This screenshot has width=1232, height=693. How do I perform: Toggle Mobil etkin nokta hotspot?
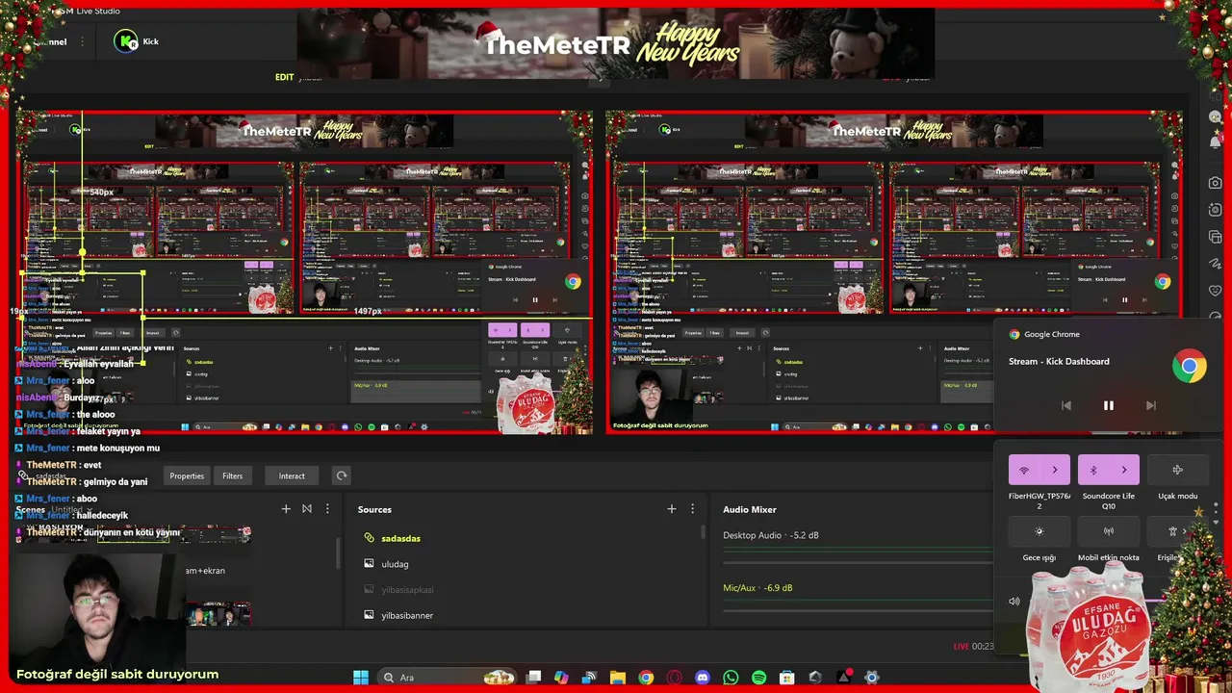point(1108,531)
